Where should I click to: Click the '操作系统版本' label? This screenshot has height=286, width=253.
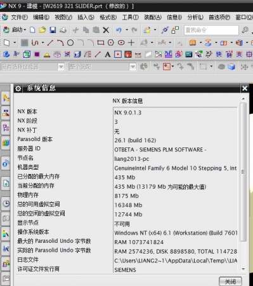pos(33,232)
